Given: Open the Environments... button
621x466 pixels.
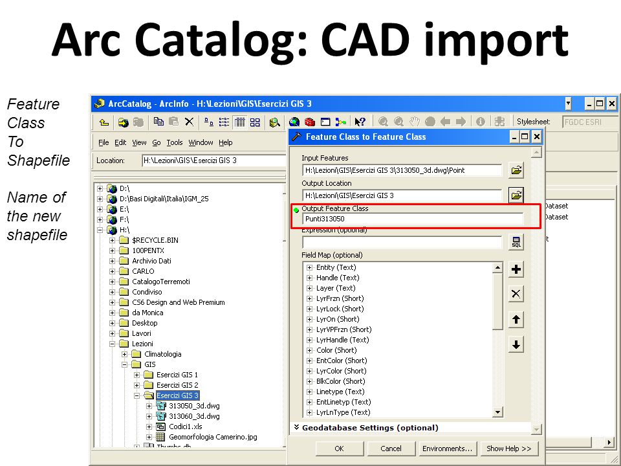Looking at the screenshot, I should (447, 449).
